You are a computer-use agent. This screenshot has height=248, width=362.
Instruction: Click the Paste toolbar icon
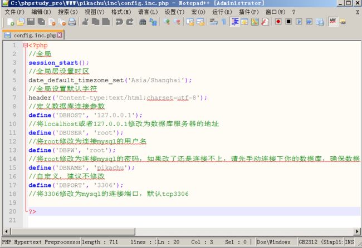pos(106,22)
